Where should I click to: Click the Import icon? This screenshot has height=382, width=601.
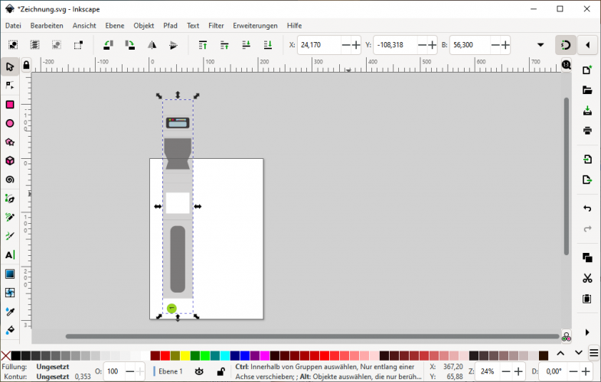(x=587, y=159)
